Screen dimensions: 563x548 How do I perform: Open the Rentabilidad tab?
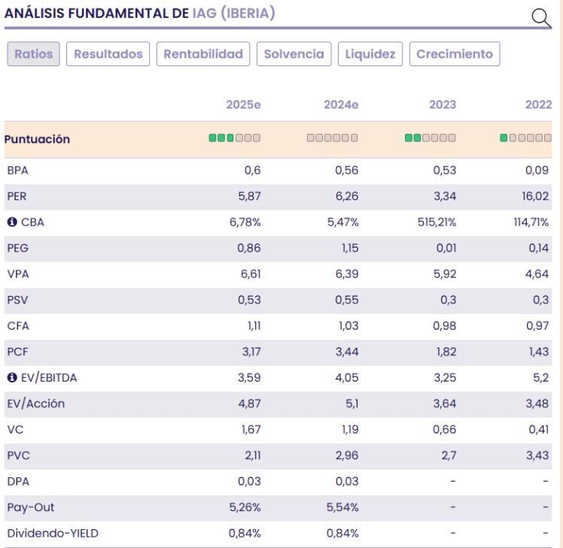pyautogui.click(x=203, y=54)
